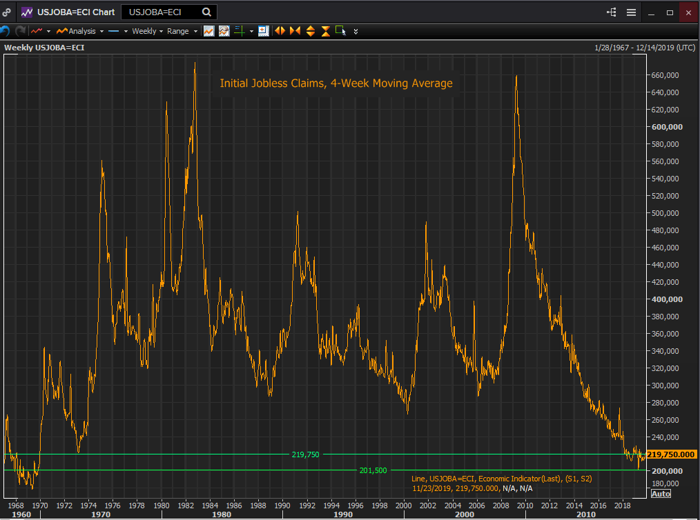Click the search magnifier icon
This screenshot has height=520, width=700.
pyautogui.click(x=207, y=12)
